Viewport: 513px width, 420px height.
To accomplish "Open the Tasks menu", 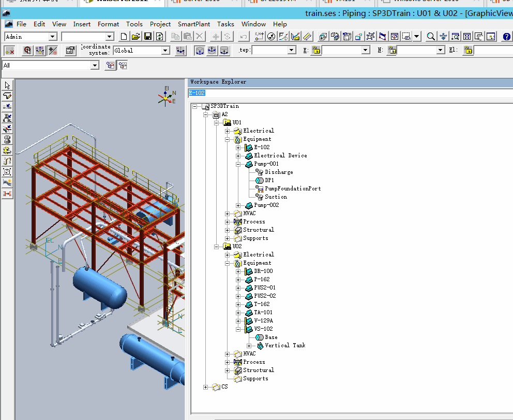I will coord(226,24).
